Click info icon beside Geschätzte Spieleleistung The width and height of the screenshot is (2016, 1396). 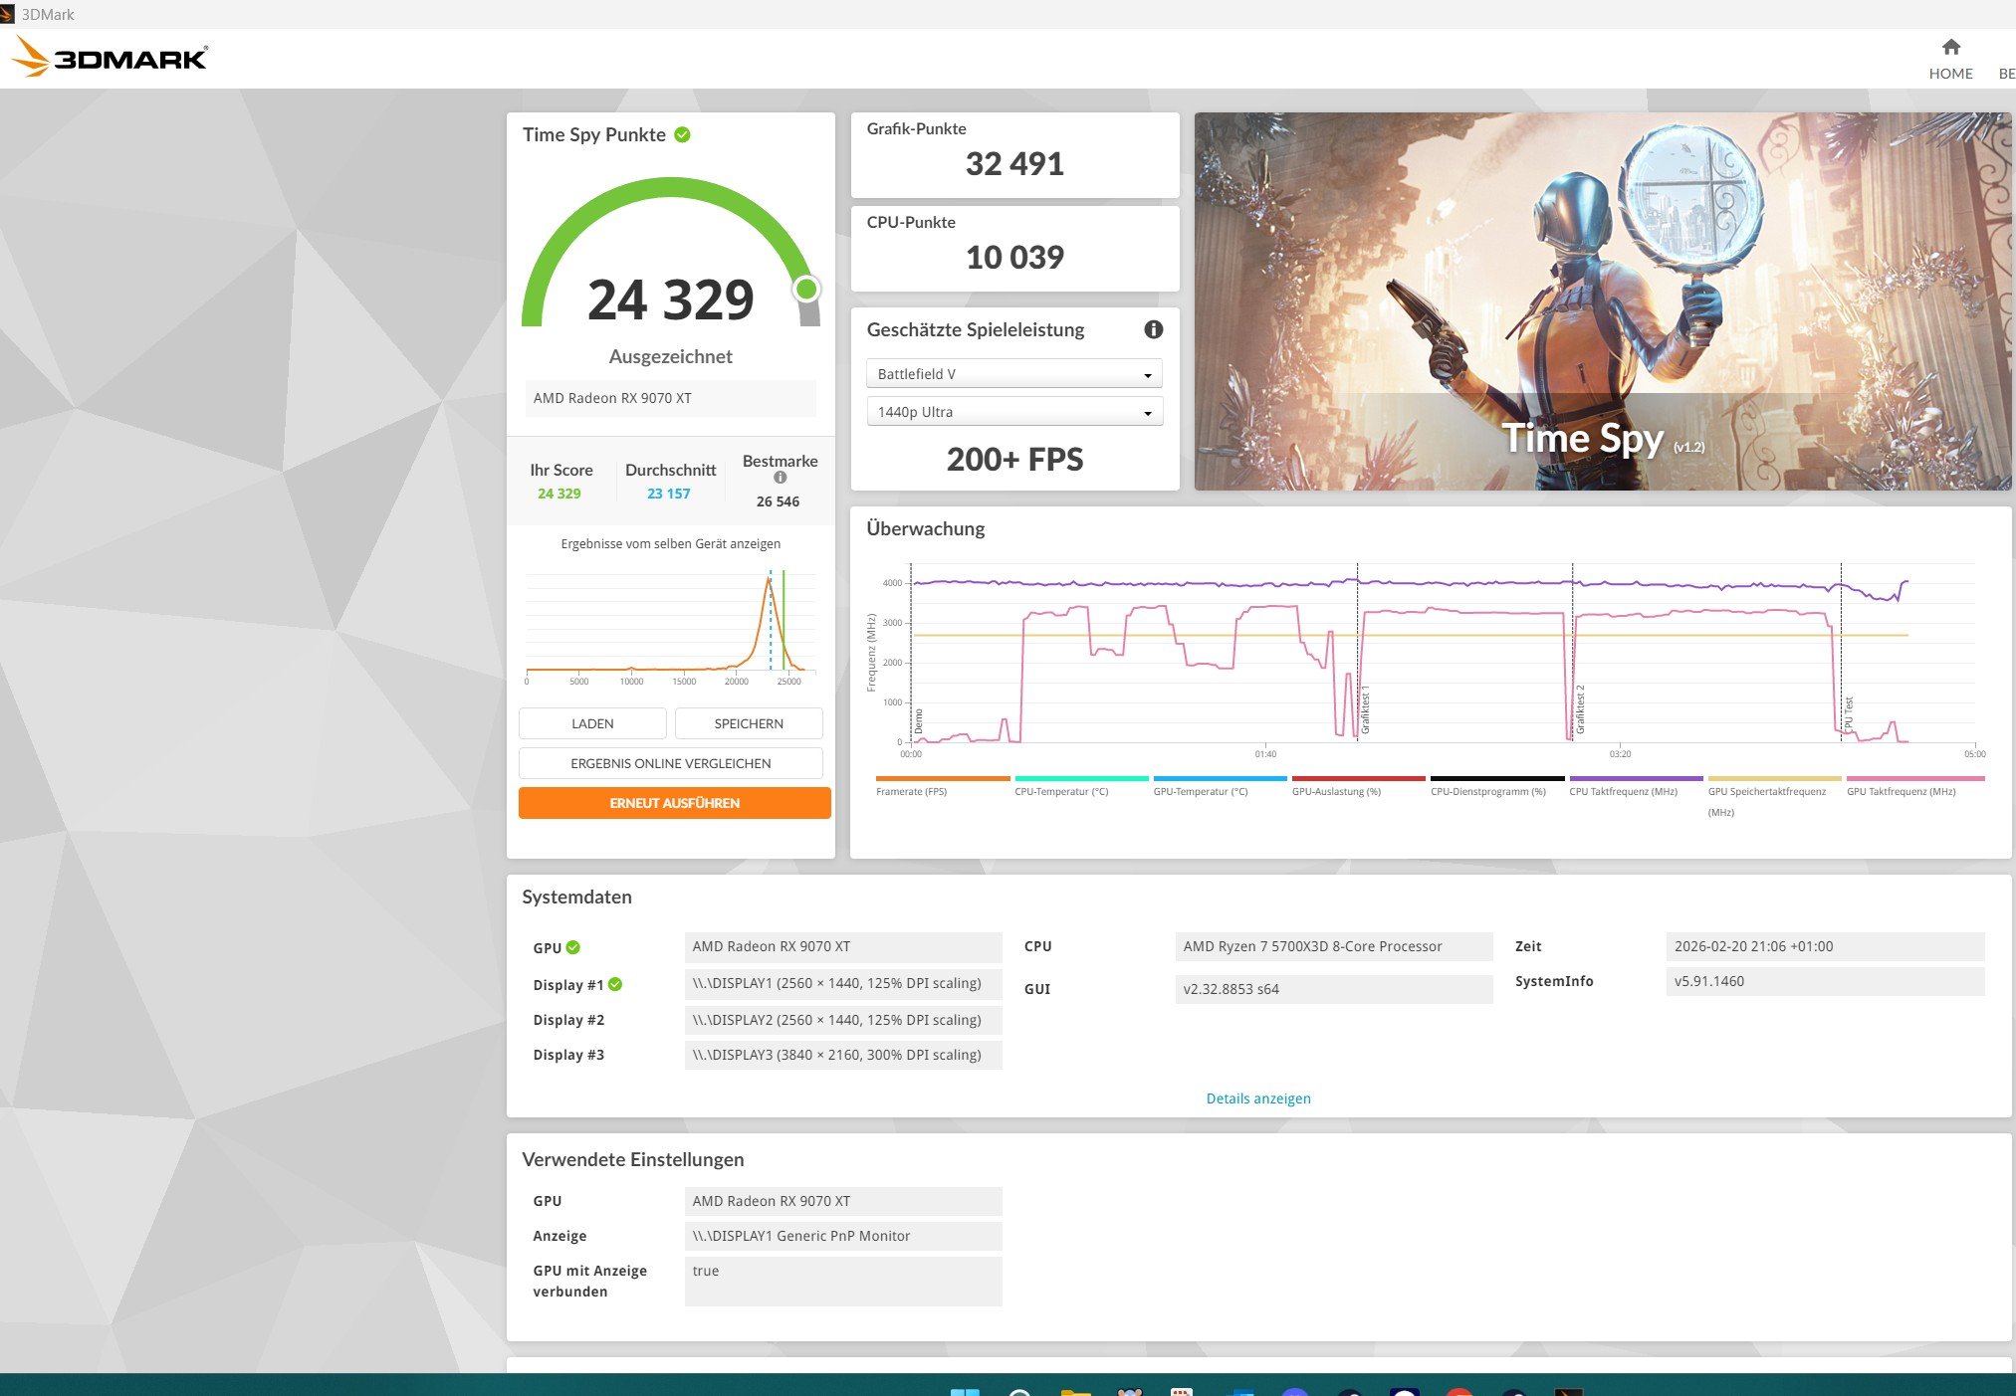1153,329
